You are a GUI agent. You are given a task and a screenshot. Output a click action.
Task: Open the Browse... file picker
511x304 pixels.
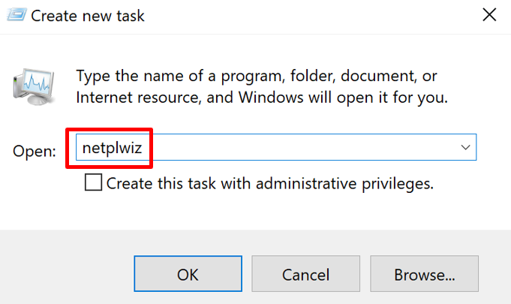pos(424,275)
